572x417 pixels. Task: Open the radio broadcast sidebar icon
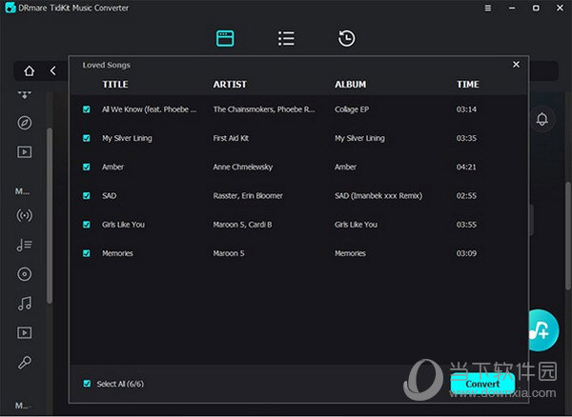(x=24, y=215)
